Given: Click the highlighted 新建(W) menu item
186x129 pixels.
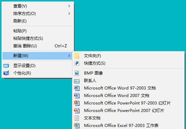Looking at the screenshot, I should click(37, 56).
